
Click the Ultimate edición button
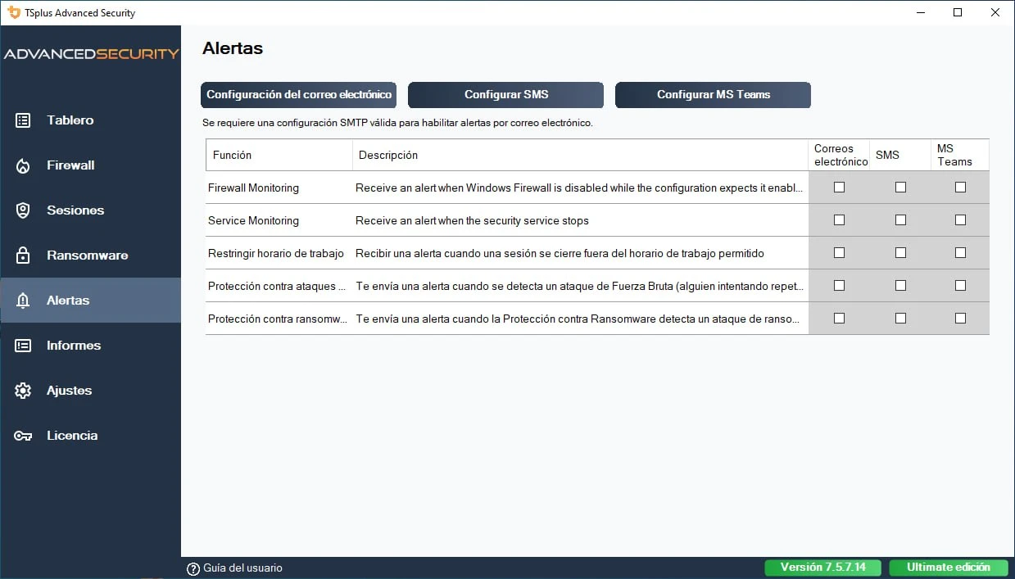tap(949, 568)
